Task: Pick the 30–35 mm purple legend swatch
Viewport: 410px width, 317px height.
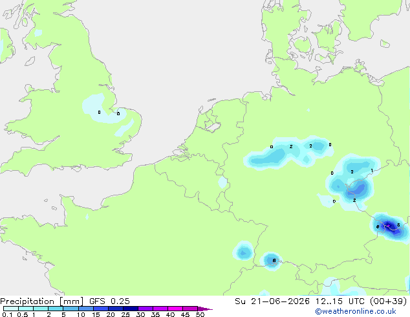Action: 146,309
